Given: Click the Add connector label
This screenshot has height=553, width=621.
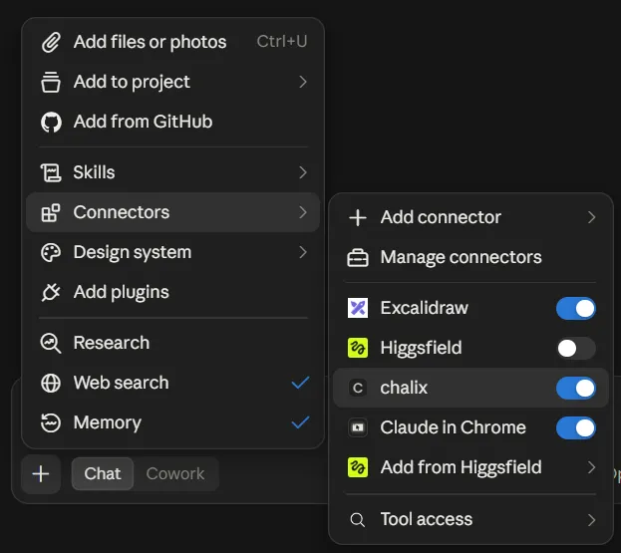Looking at the screenshot, I should [x=441, y=217].
